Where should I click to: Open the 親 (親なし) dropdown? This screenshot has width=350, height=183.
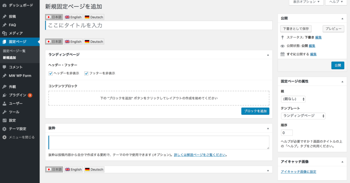[293, 99]
